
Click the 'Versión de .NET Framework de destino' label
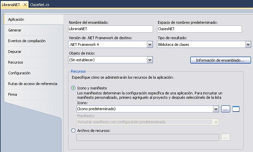(100, 38)
